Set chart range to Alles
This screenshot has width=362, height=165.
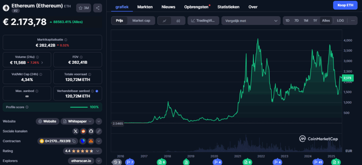tap(326, 20)
